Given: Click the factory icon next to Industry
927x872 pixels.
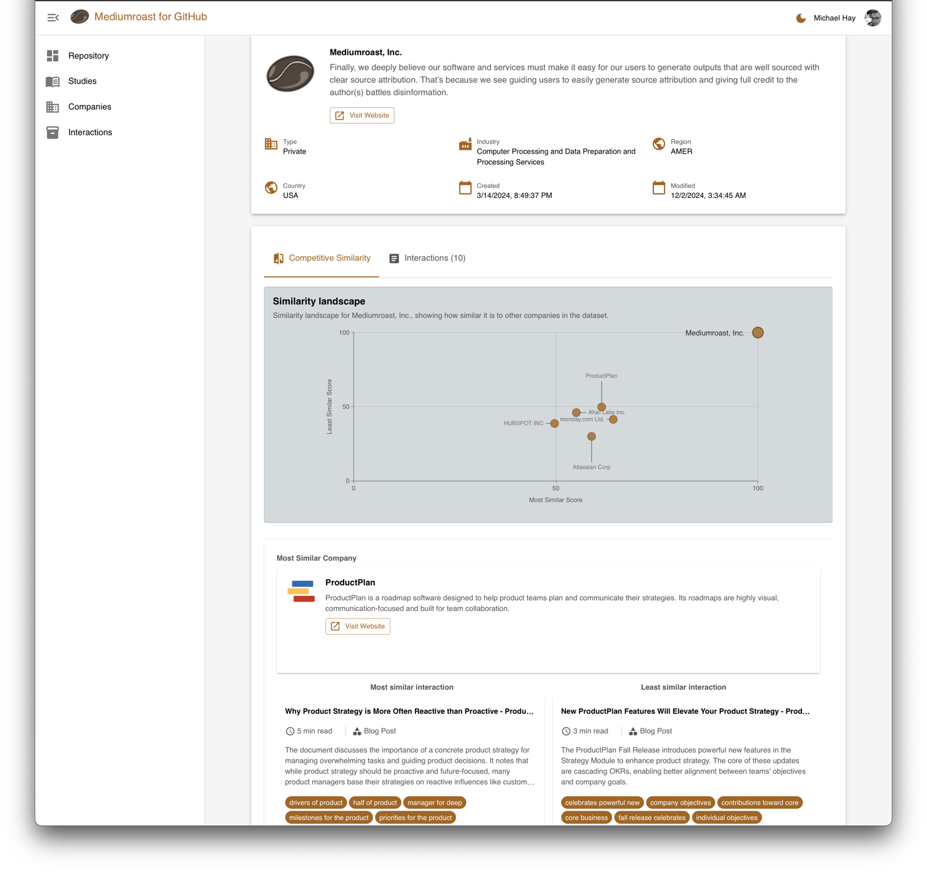Looking at the screenshot, I should pyautogui.click(x=465, y=144).
